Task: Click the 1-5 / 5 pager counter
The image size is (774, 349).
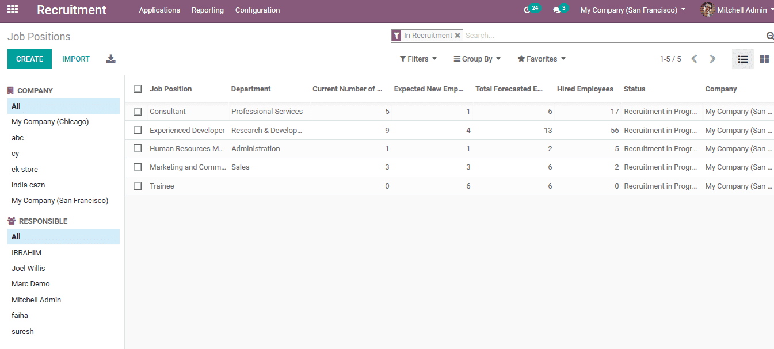Action: [670, 59]
